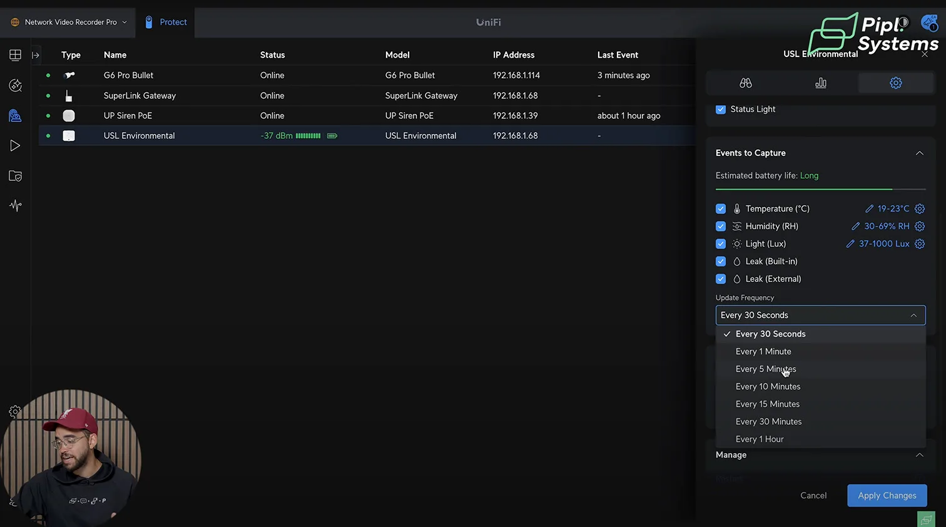Select Every 5 Minutes option

point(820,369)
